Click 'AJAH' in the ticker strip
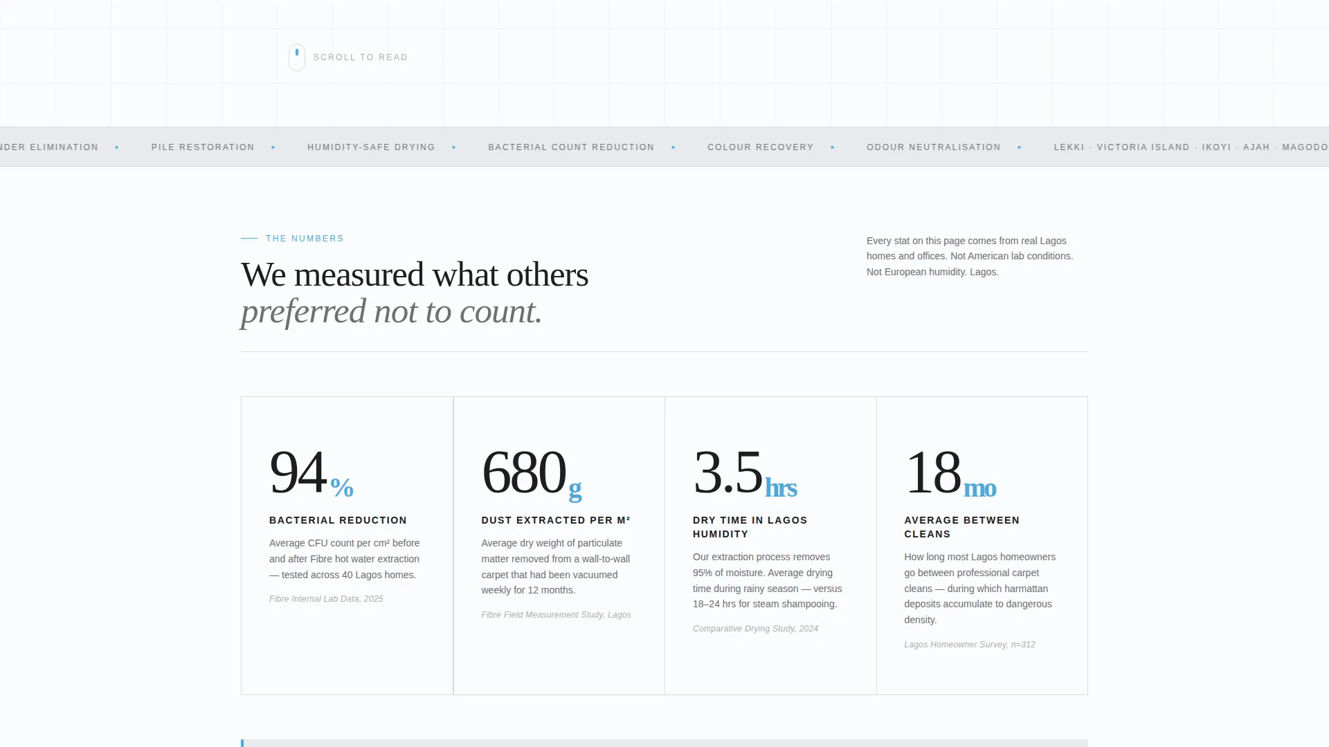The image size is (1329, 747). (1256, 147)
